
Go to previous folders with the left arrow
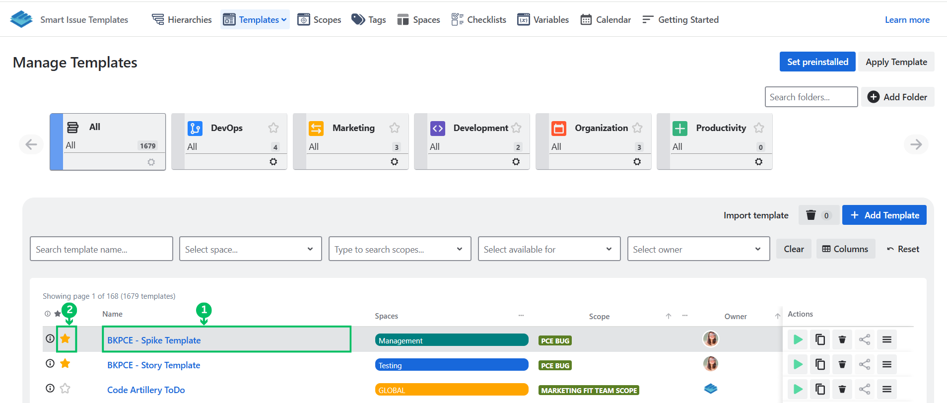[x=31, y=144]
